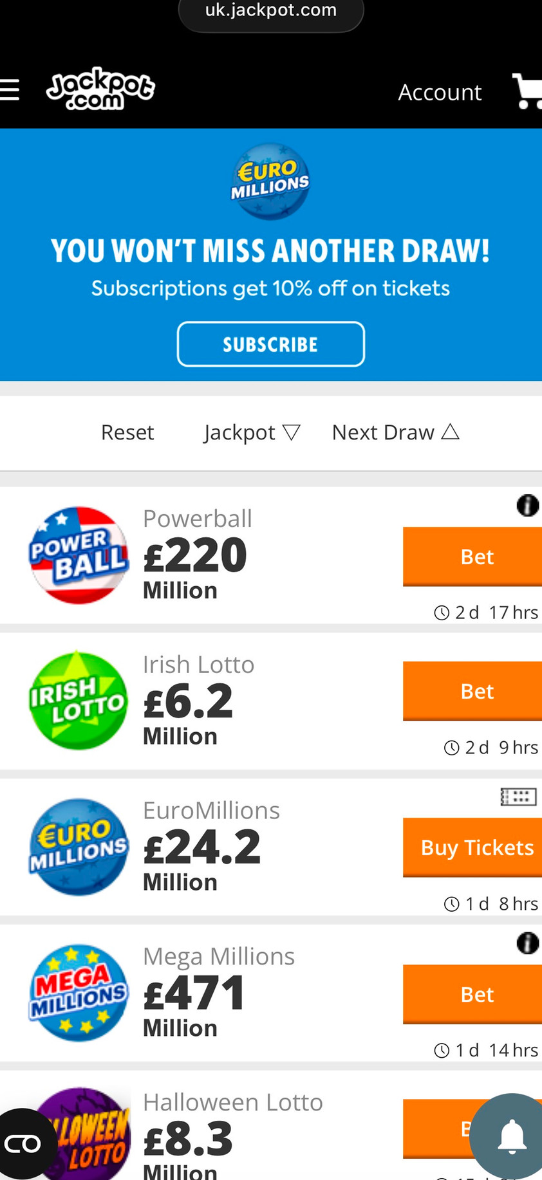Open the hamburger menu

click(10, 90)
